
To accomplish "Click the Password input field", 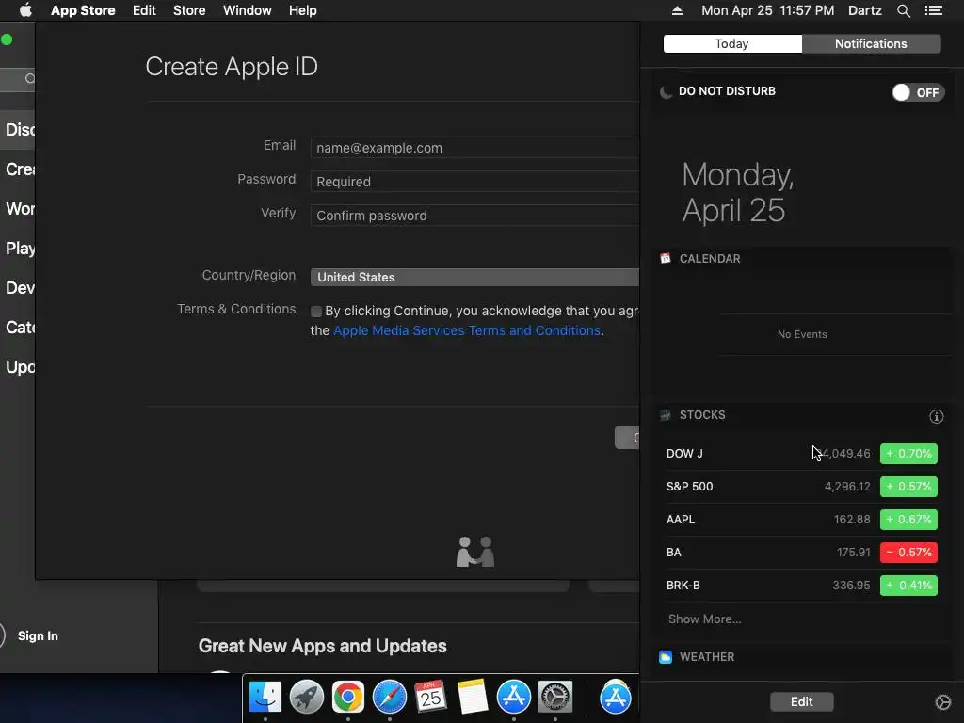I will [x=474, y=182].
